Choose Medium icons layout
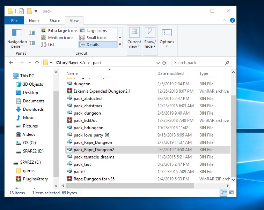The image size is (264, 210). click(x=57, y=38)
